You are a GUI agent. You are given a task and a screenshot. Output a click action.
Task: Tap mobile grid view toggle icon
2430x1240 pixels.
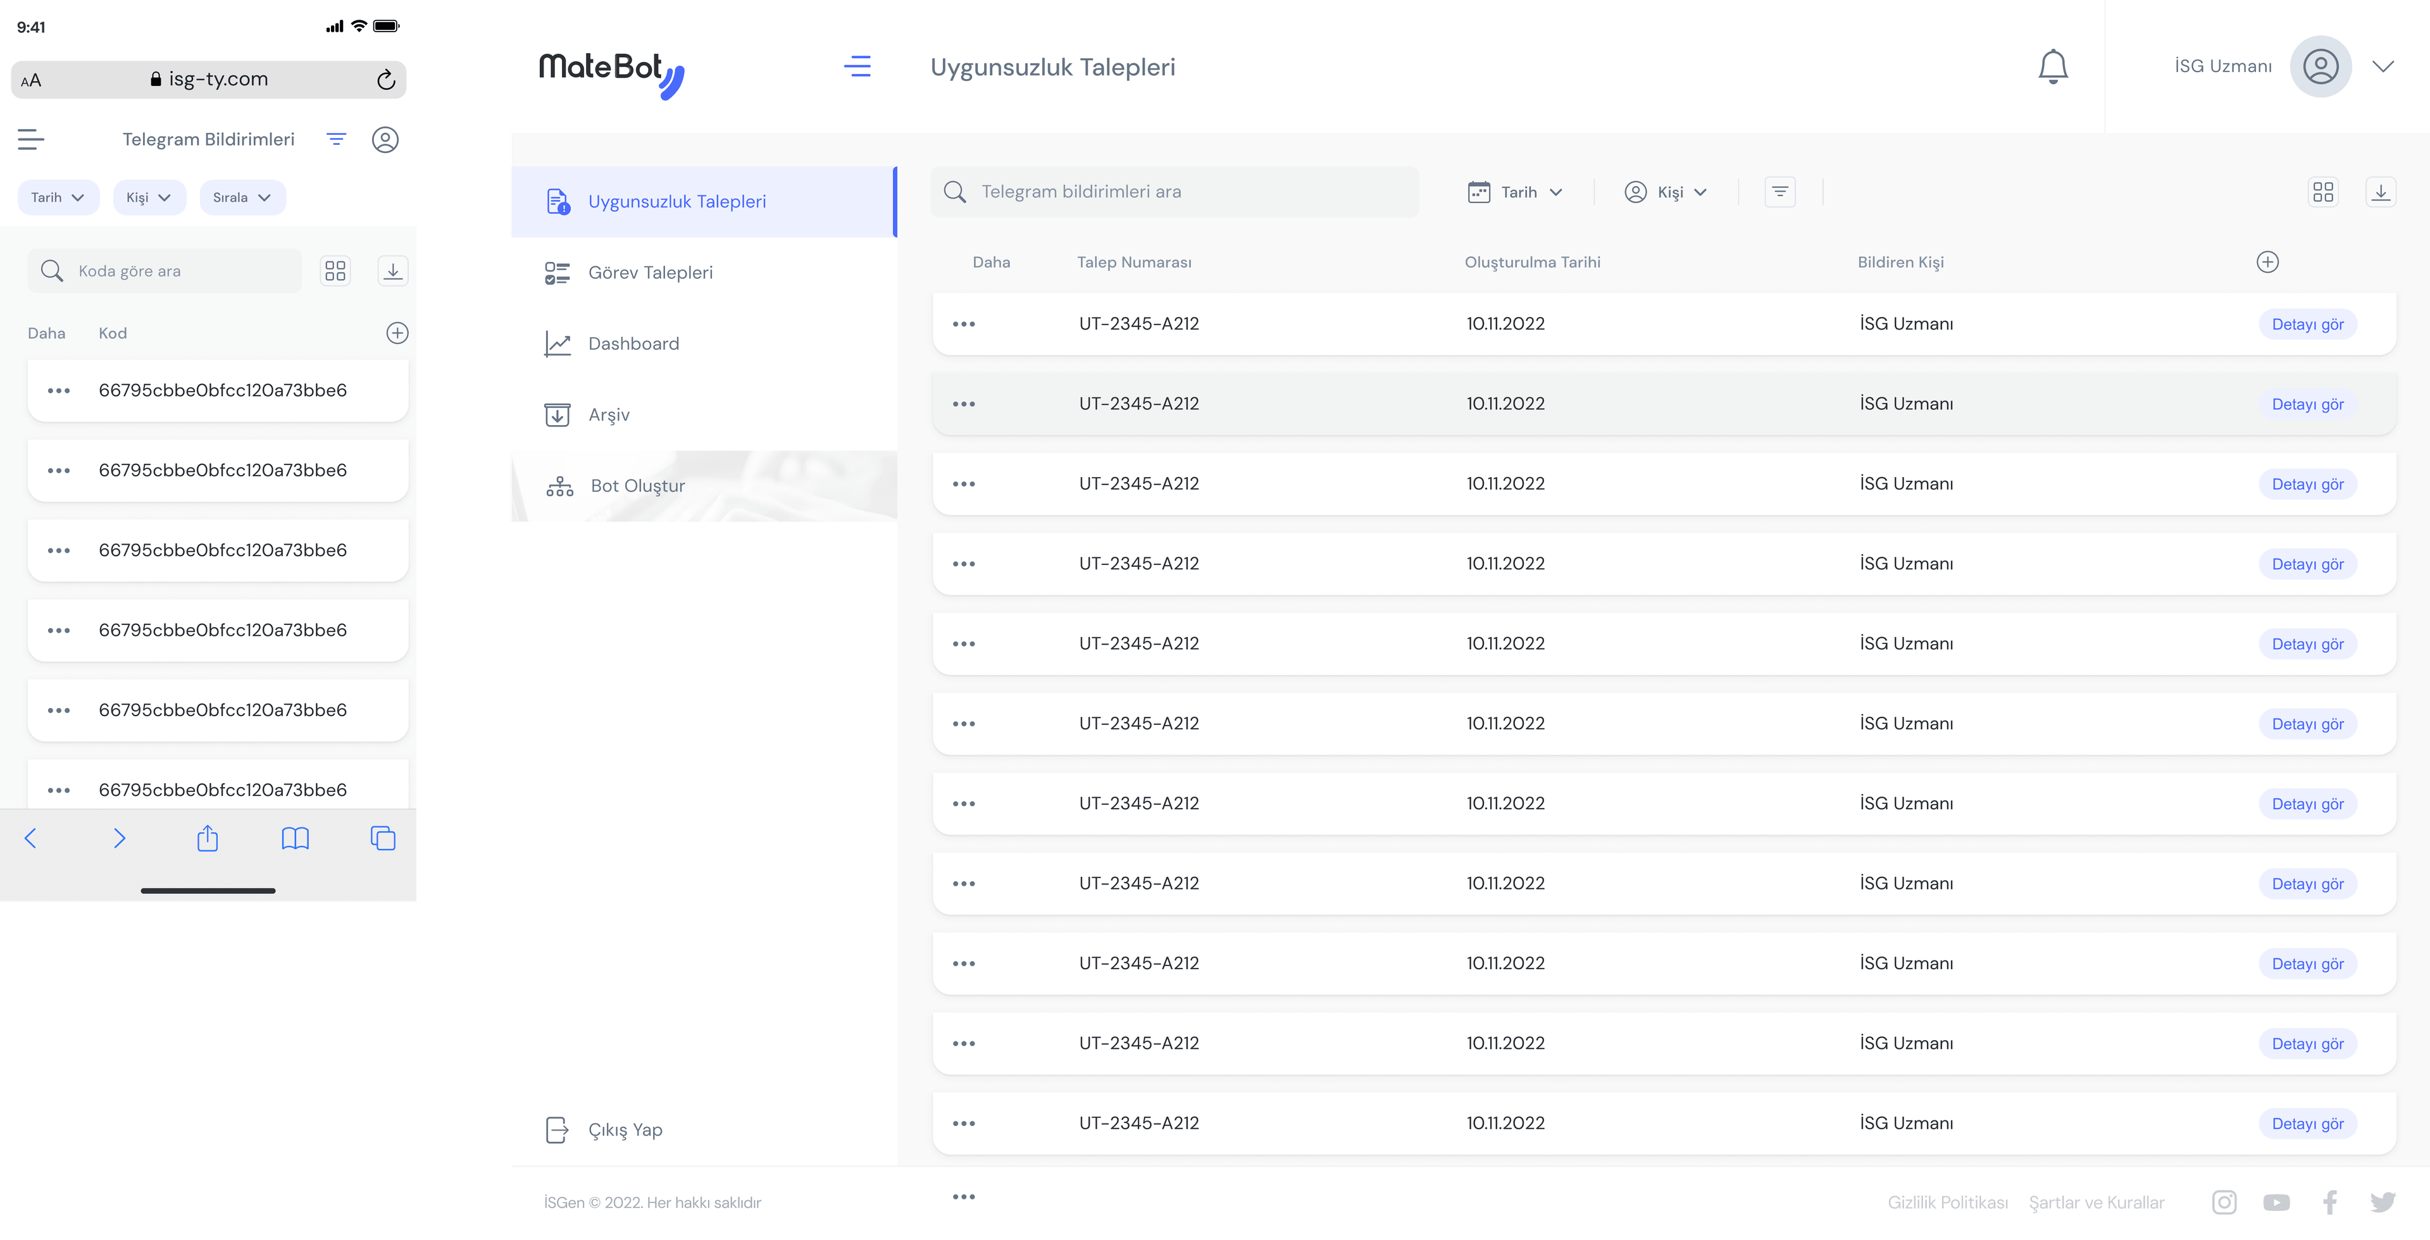(335, 271)
